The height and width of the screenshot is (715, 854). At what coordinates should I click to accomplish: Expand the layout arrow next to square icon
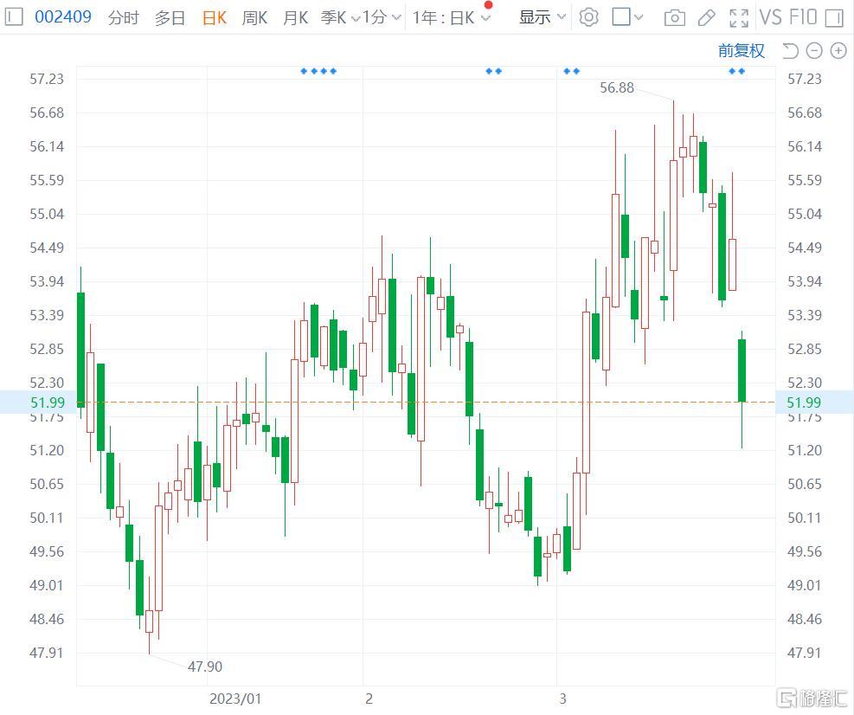click(639, 17)
